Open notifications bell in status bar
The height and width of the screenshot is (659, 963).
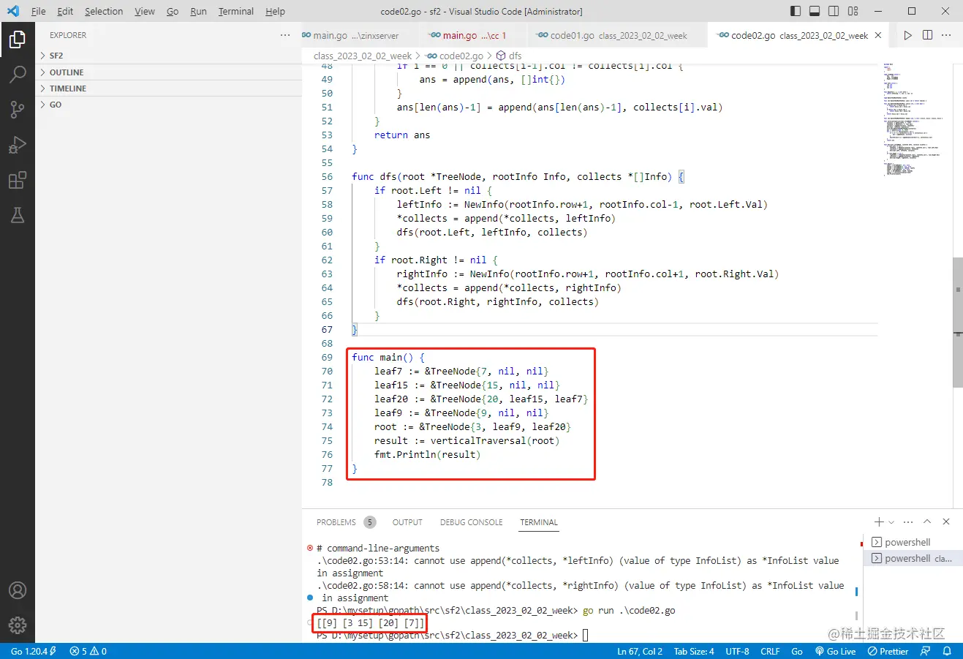pyautogui.click(x=947, y=651)
